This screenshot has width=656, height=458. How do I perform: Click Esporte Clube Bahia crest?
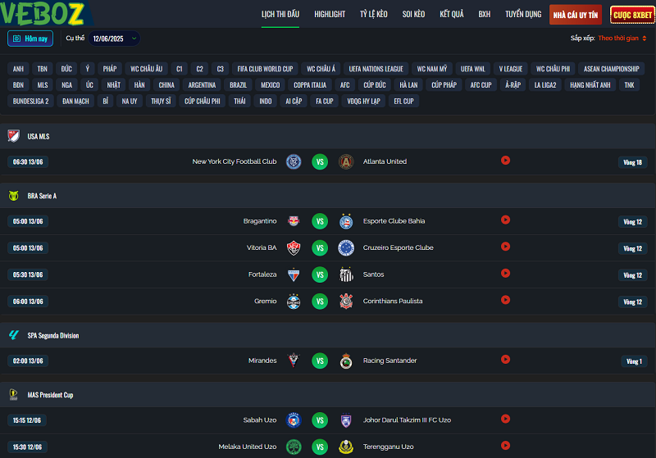(x=346, y=221)
